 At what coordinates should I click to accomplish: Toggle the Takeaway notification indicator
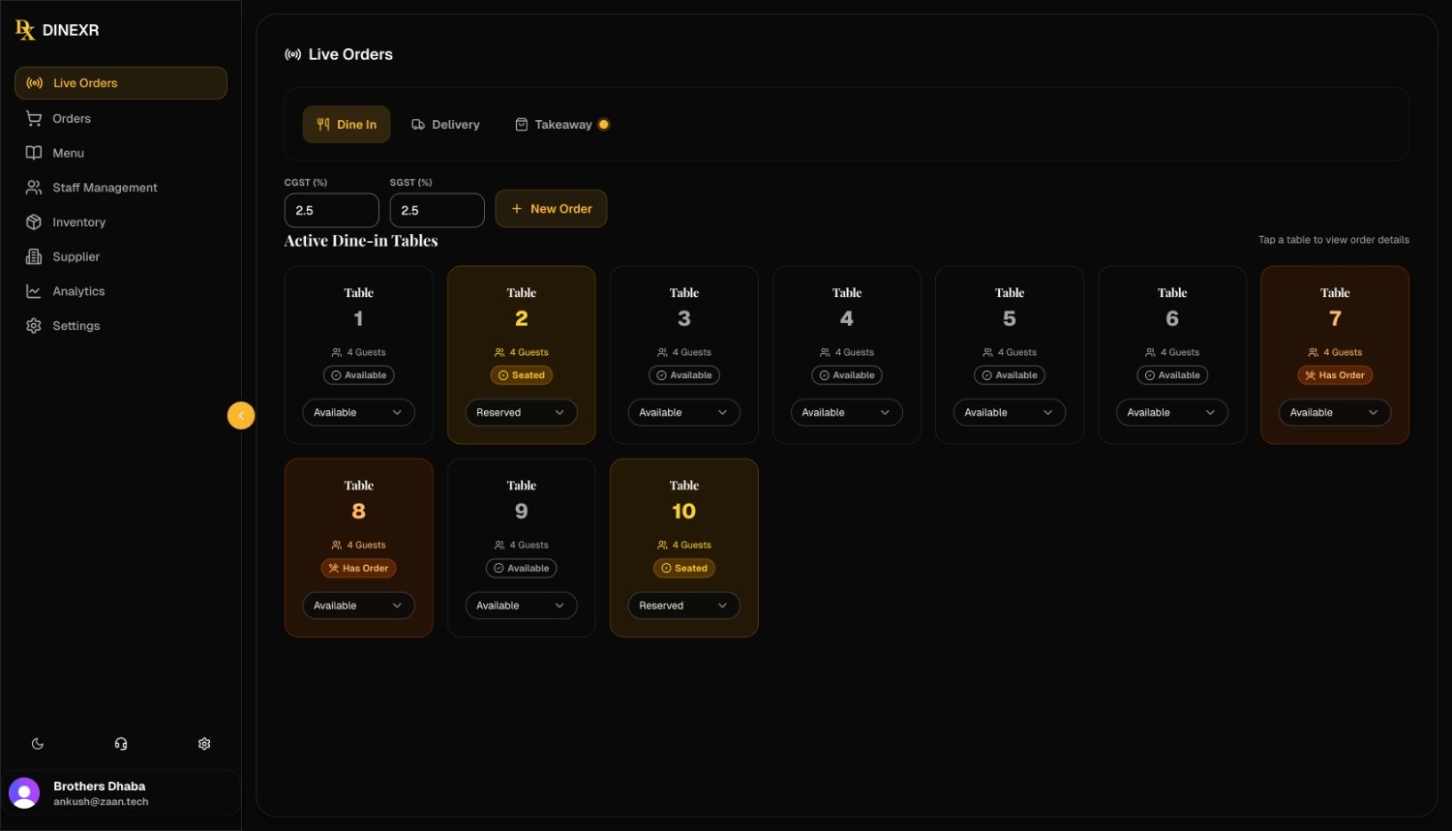(x=604, y=124)
